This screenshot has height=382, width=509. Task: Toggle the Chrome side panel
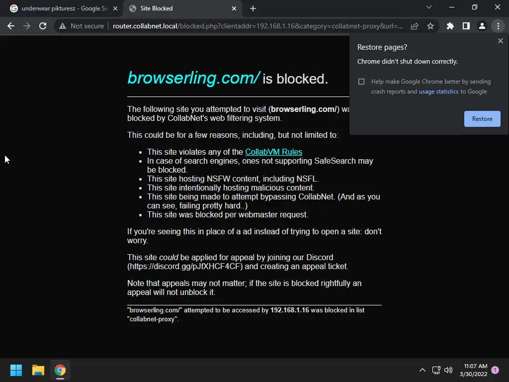pyautogui.click(x=466, y=26)
